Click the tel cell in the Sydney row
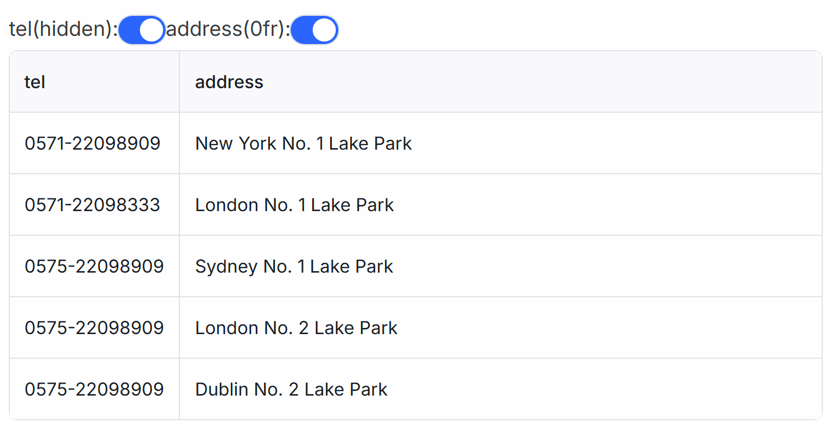This screenshot has height=433, width=832. click(x=94, y=266)
